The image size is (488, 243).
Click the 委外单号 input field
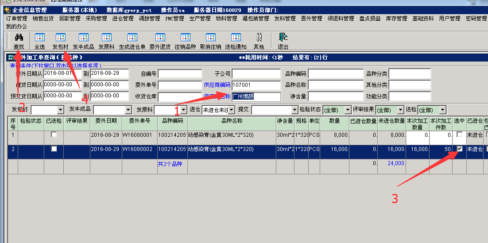(179, 85)
